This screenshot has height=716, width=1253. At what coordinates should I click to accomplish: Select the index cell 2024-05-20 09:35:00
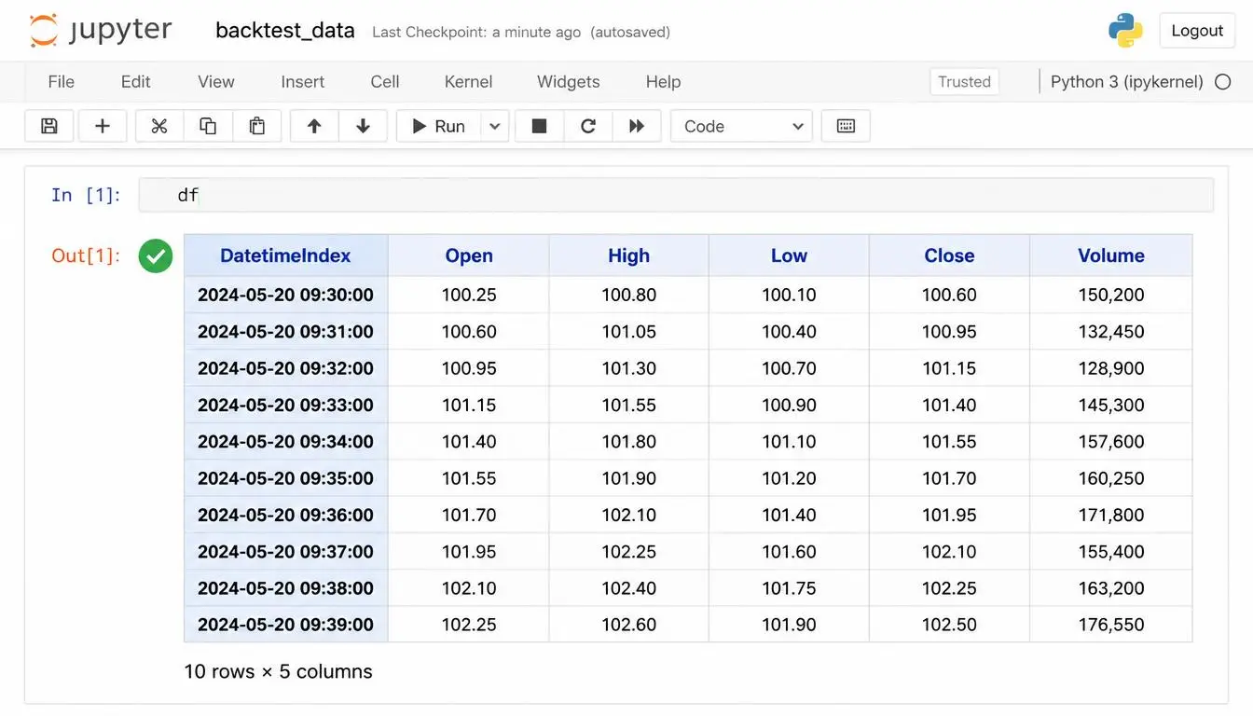285,478
